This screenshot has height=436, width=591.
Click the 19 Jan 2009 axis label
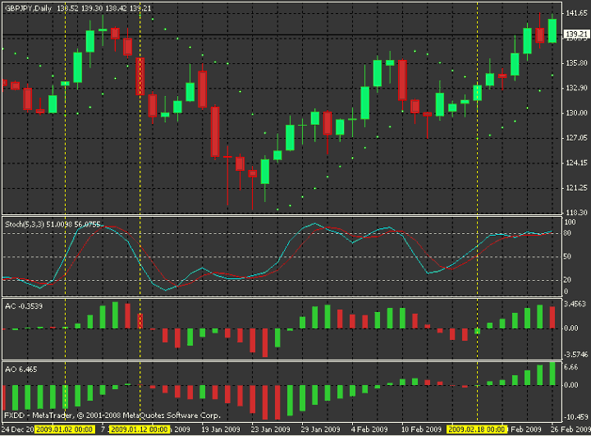click(221, 429)
